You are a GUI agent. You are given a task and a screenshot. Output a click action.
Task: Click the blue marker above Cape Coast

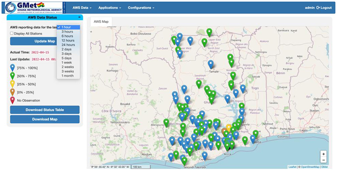point(205,156)
